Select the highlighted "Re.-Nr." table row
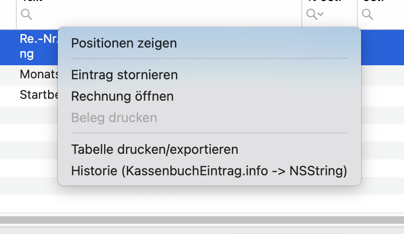The width and height of the screenshot is (404, 234). (37, 47)
